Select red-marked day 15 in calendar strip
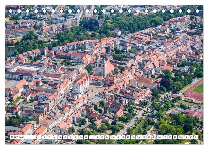208x149 pixels. click(112, 137)
